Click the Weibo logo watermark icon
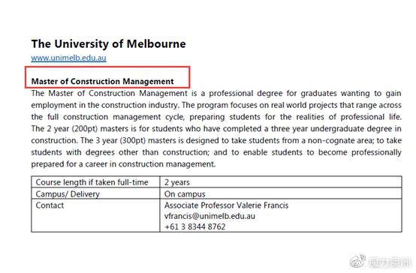The height and width of the screenshot is (273, 416). [x=357, y=261]
